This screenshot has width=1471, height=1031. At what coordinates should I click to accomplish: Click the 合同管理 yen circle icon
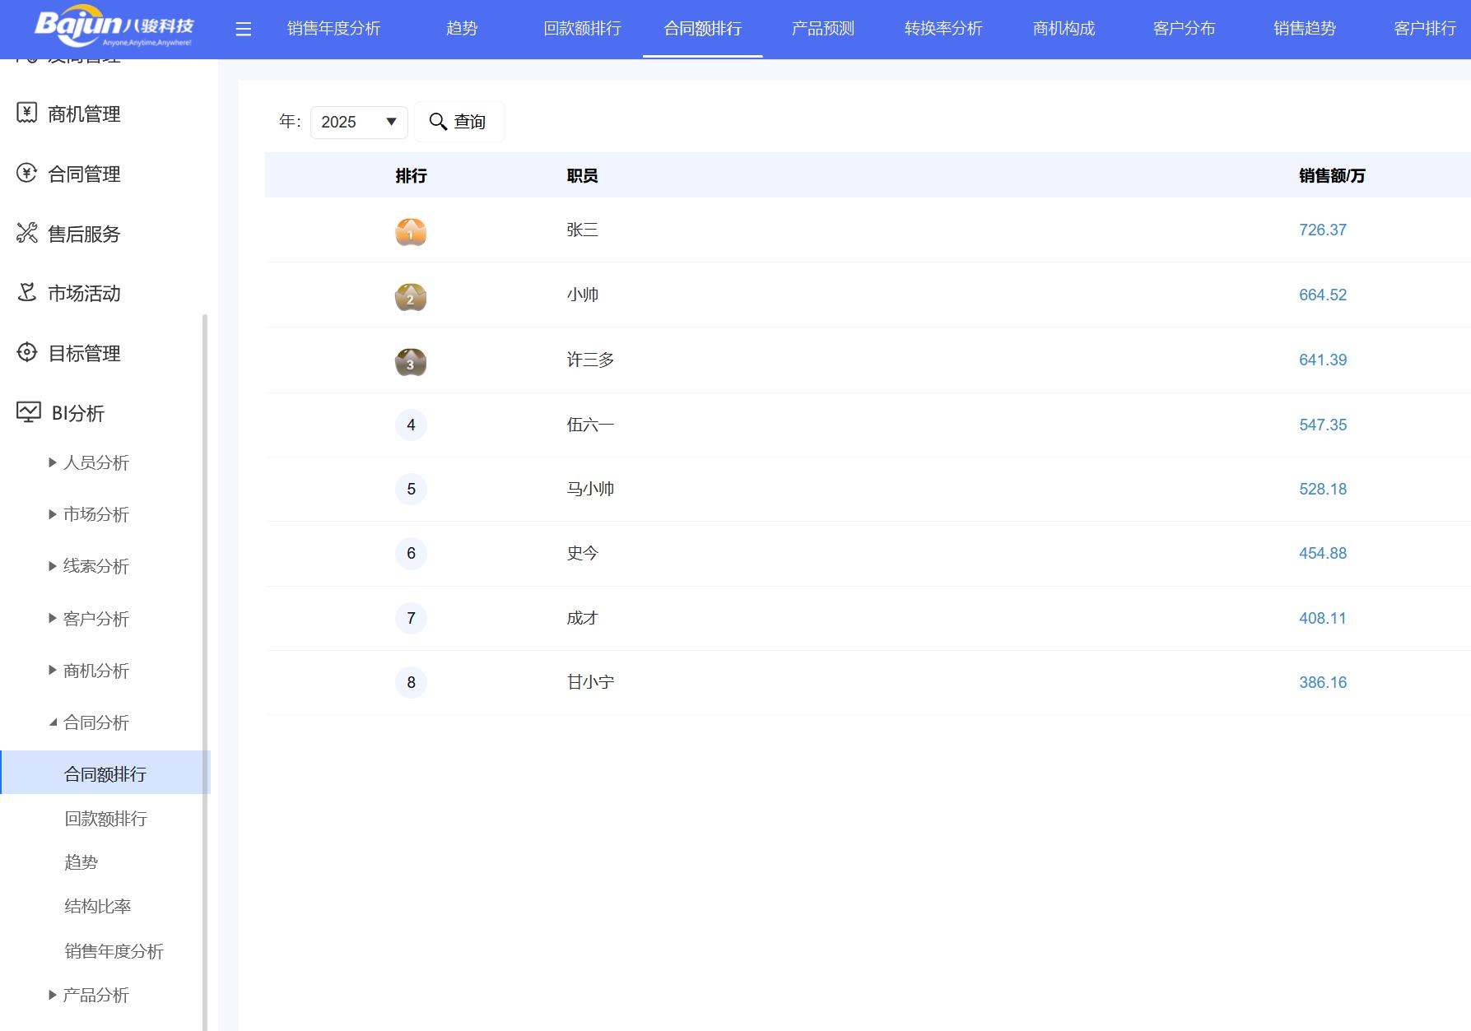[27, 173]
